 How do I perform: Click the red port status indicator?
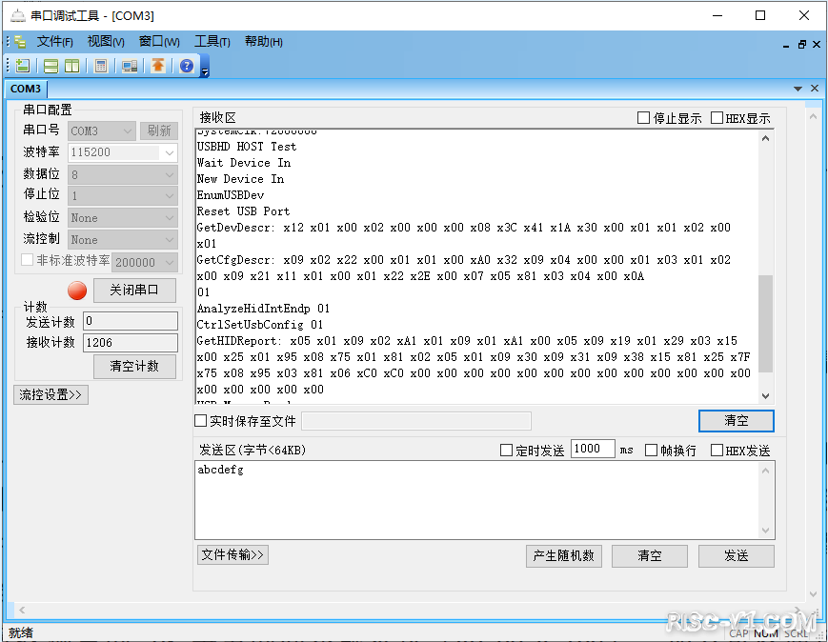pos(77,291)
